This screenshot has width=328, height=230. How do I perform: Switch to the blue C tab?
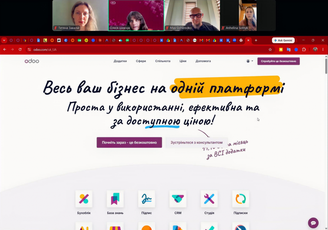pyautogui.click(x=66, y=41)
